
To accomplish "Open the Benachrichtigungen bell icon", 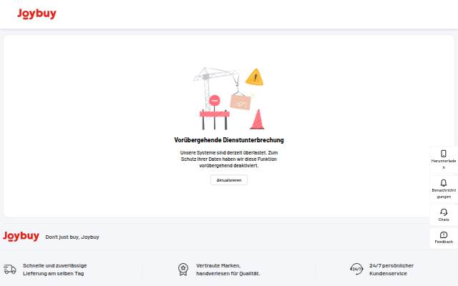I will [444, 183].
